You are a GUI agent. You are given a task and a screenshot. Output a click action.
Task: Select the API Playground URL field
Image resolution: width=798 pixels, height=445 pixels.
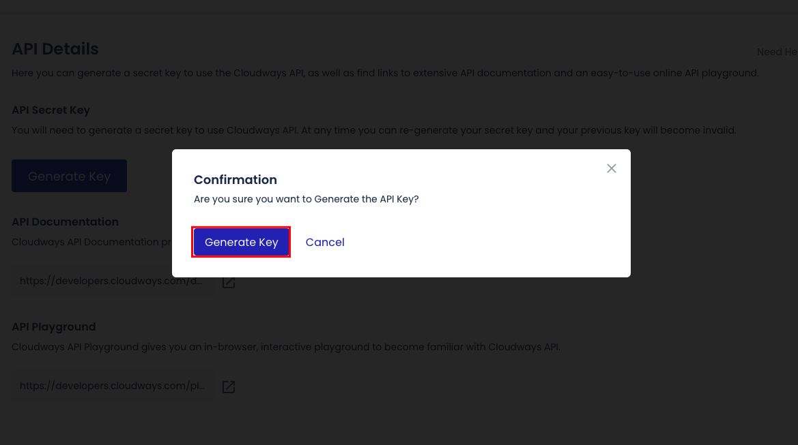113,386
